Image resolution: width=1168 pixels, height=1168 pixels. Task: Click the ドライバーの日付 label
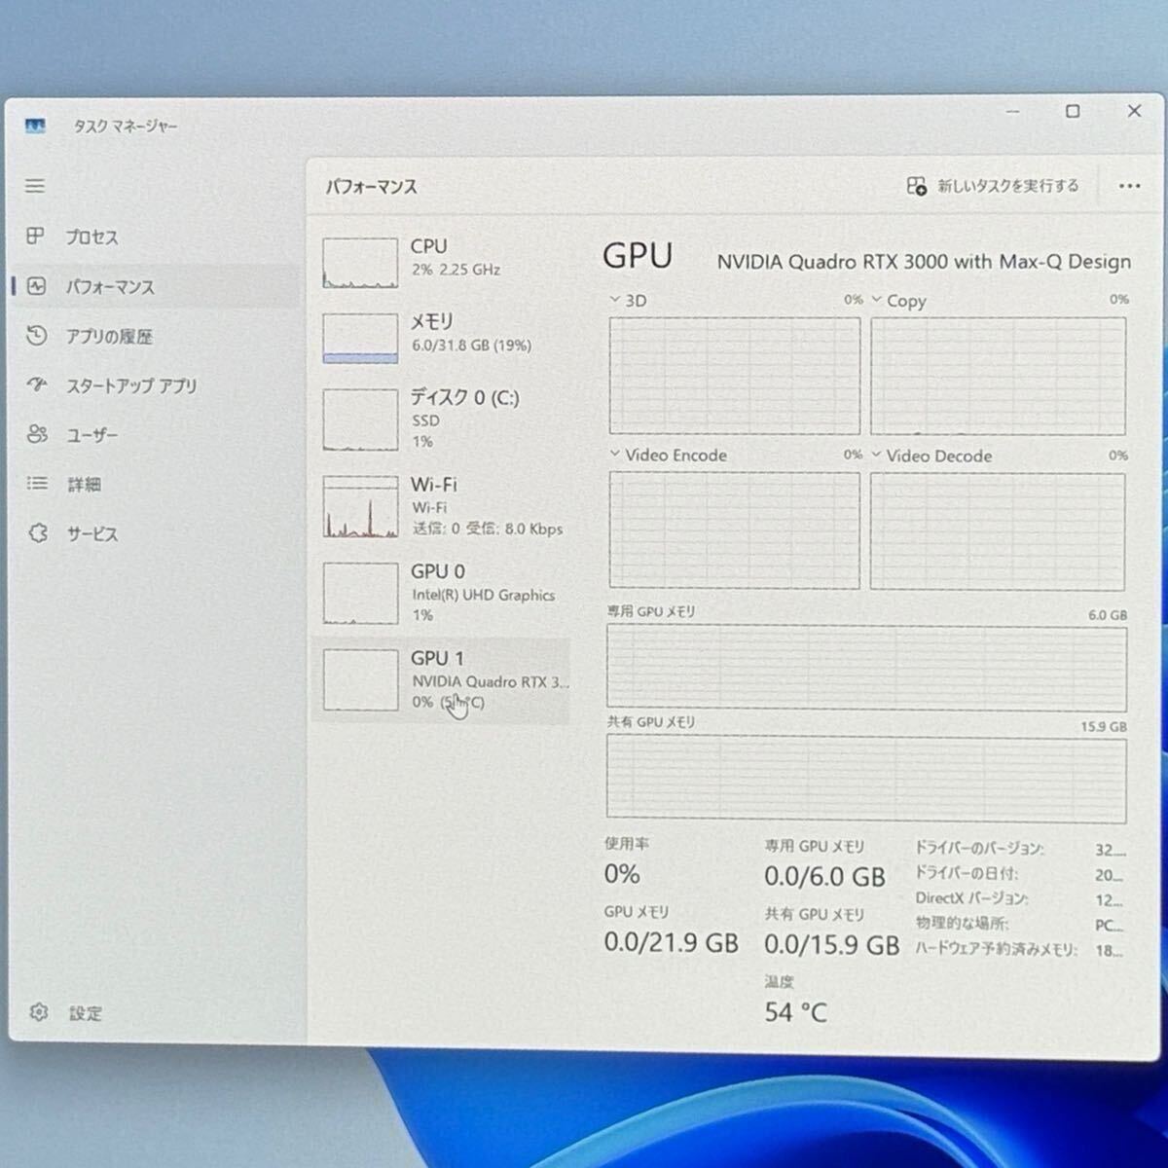pos(967,873)
